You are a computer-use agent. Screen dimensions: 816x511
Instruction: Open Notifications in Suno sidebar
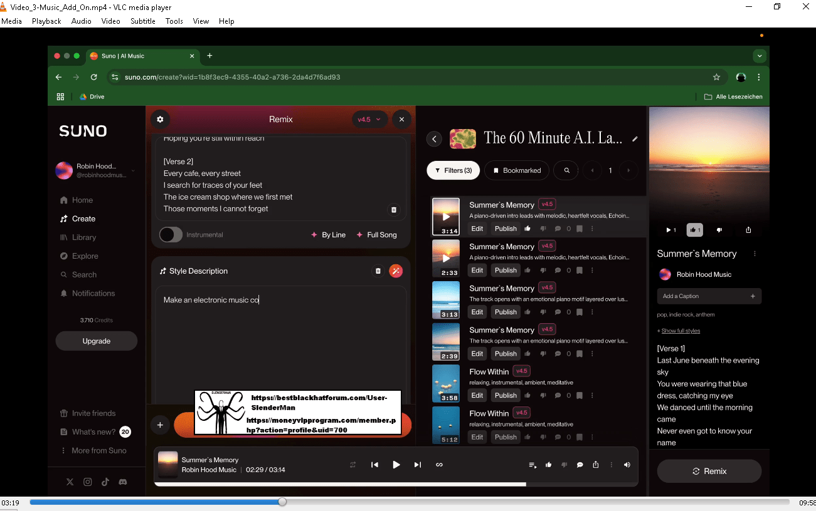point(87,293)
